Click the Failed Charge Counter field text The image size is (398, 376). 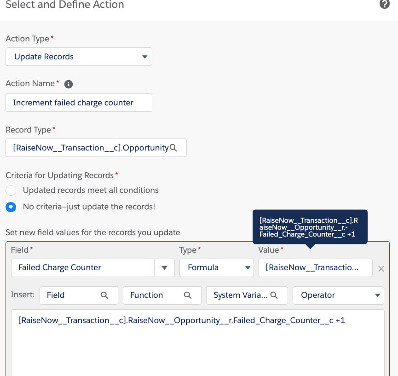(60, 267)
